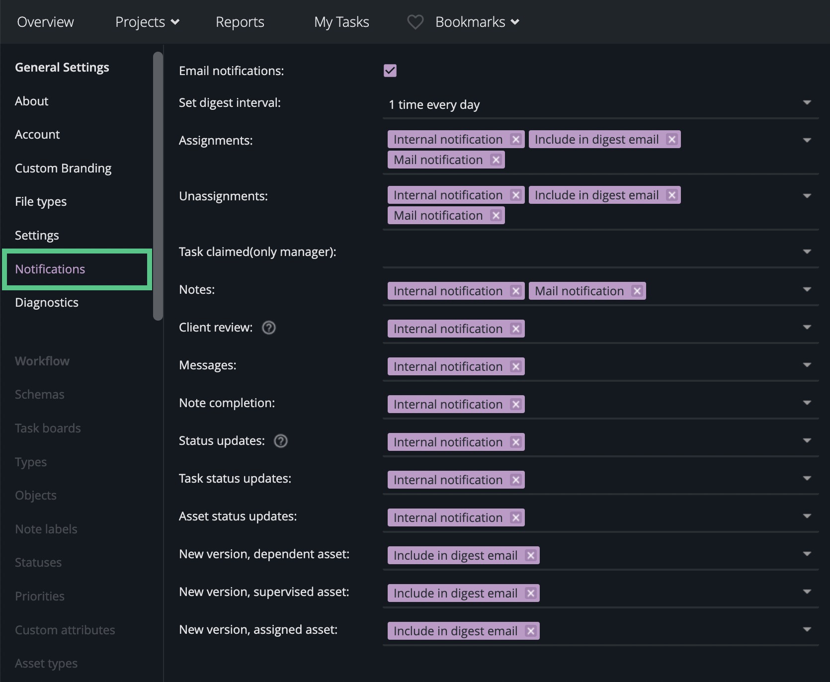Remove digest email tag from New version, assigned asset
Image resolution: width=830 pixels, height=682 pixels.
(531, 631)
